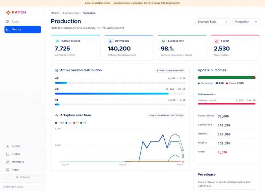Click the Members people icon
This screenshot has height=191, width=265.
point(8,162)
